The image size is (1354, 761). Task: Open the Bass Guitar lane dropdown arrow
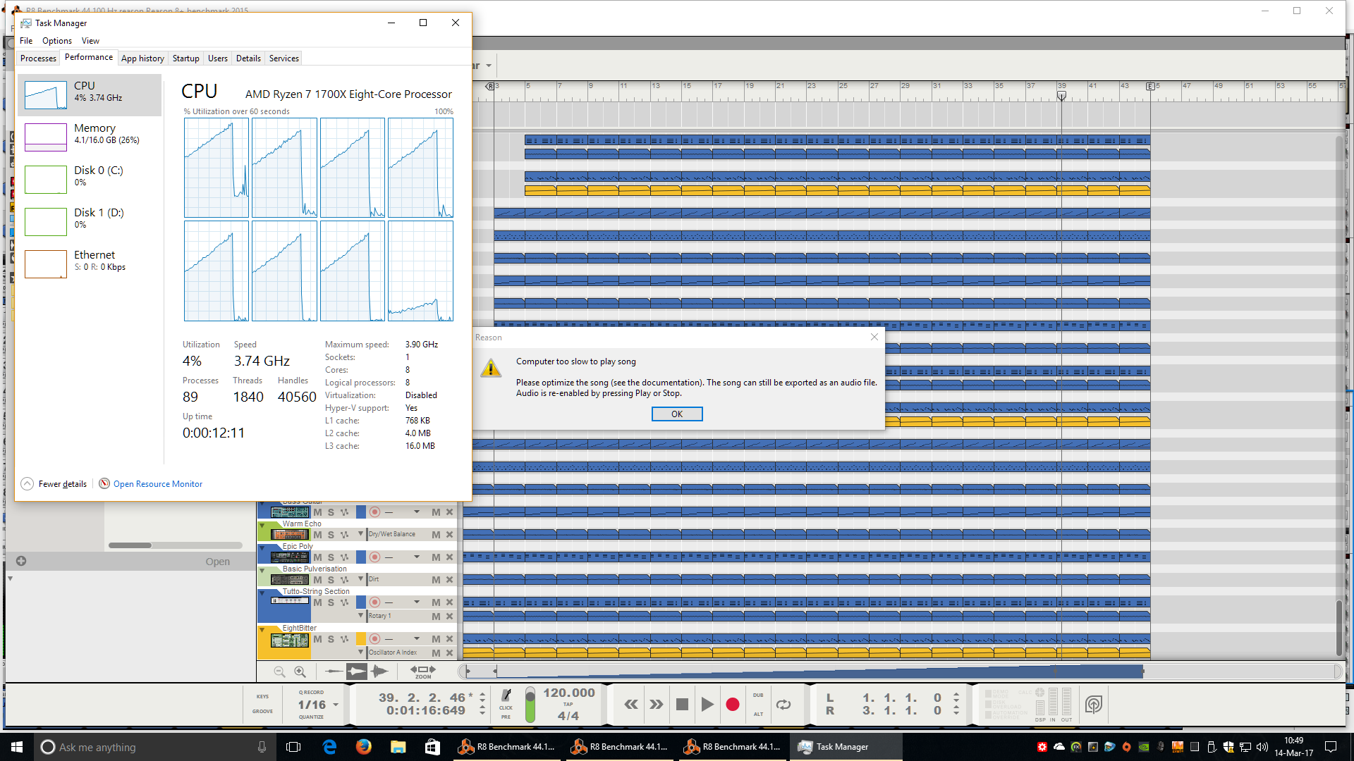tap(416, 512)
